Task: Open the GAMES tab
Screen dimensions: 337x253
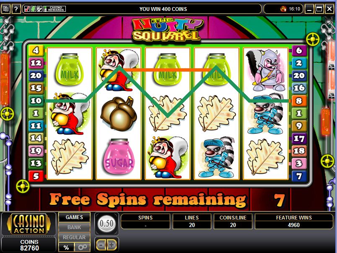Action: (74, 217)
